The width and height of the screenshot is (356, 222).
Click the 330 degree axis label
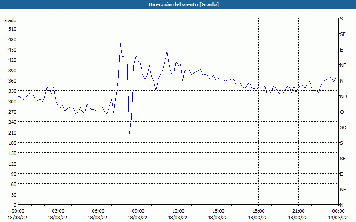13,91
